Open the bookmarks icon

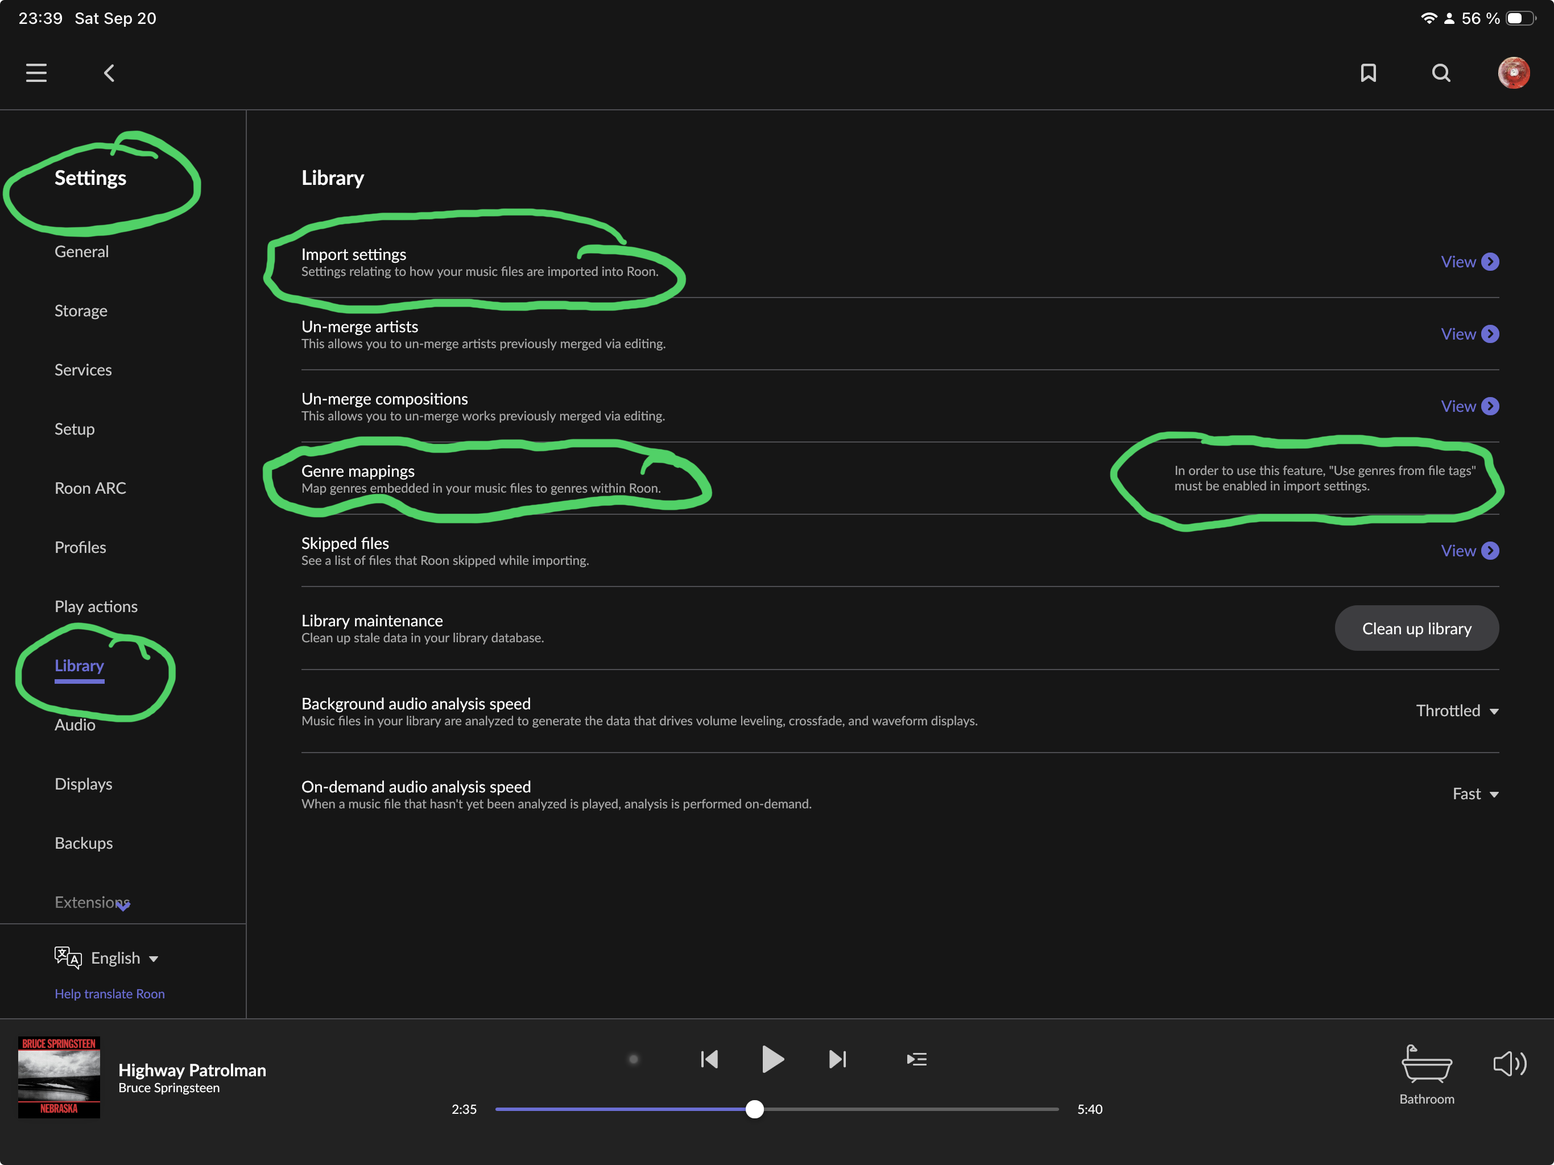[x=1368, y=73]
